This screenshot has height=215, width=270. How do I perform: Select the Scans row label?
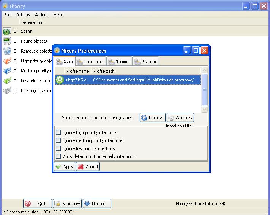(26, 31)
